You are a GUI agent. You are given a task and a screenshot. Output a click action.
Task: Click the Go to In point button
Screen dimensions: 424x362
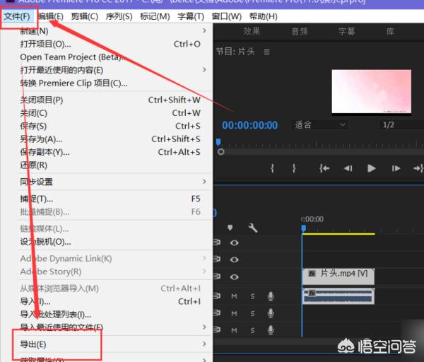324,168
